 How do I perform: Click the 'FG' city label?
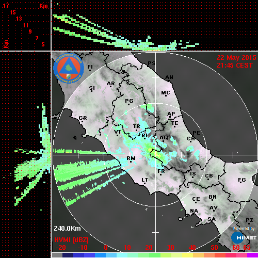(242, 180)
